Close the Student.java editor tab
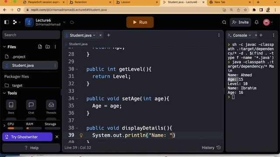Viewport: 280px width, 157px height. click(x=100, y=35)
